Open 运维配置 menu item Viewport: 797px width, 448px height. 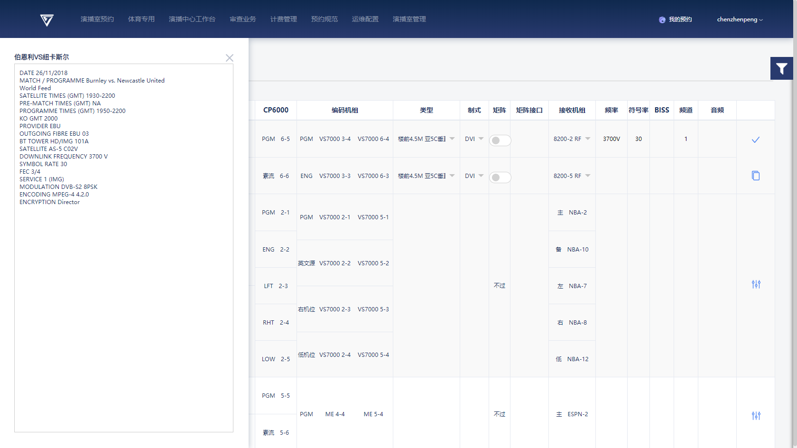(365, 19)
